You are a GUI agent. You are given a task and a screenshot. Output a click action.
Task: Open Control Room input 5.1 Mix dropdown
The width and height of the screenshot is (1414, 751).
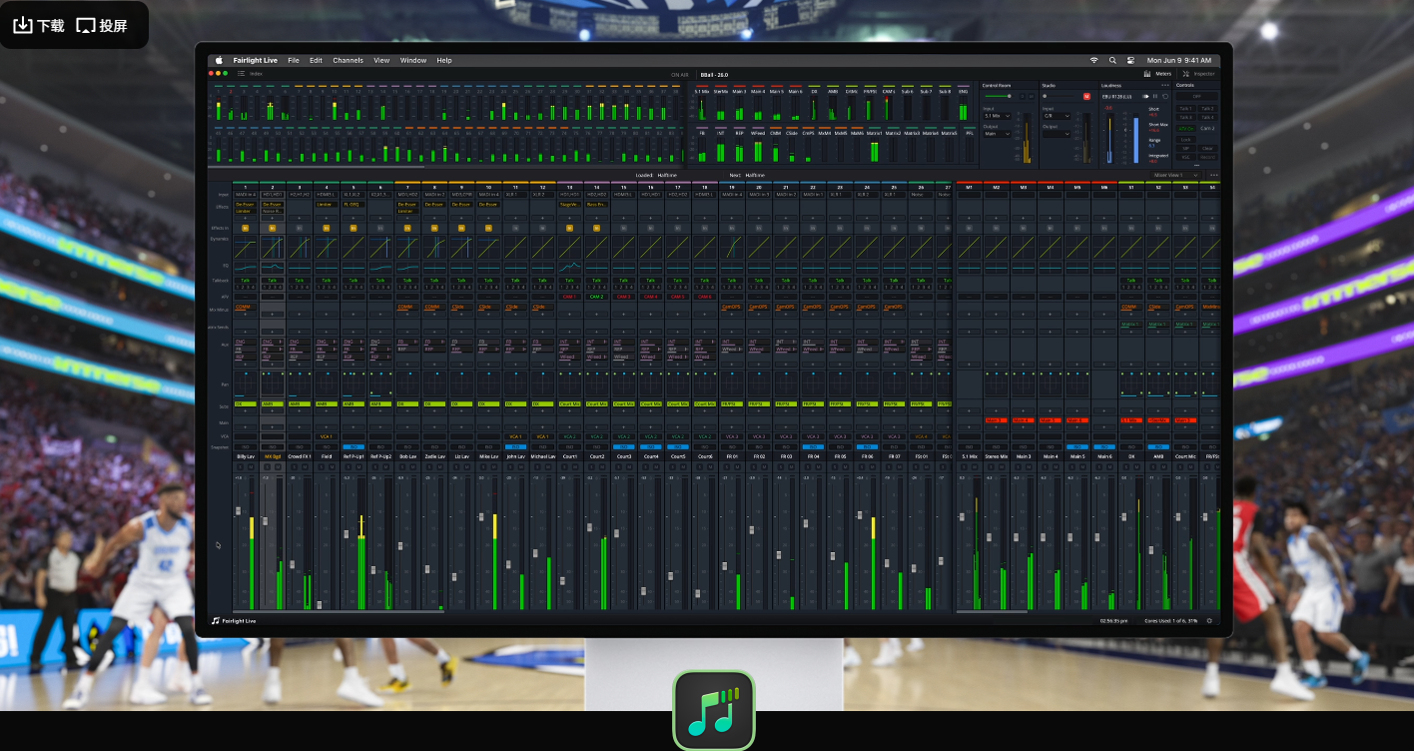point(997,116)
